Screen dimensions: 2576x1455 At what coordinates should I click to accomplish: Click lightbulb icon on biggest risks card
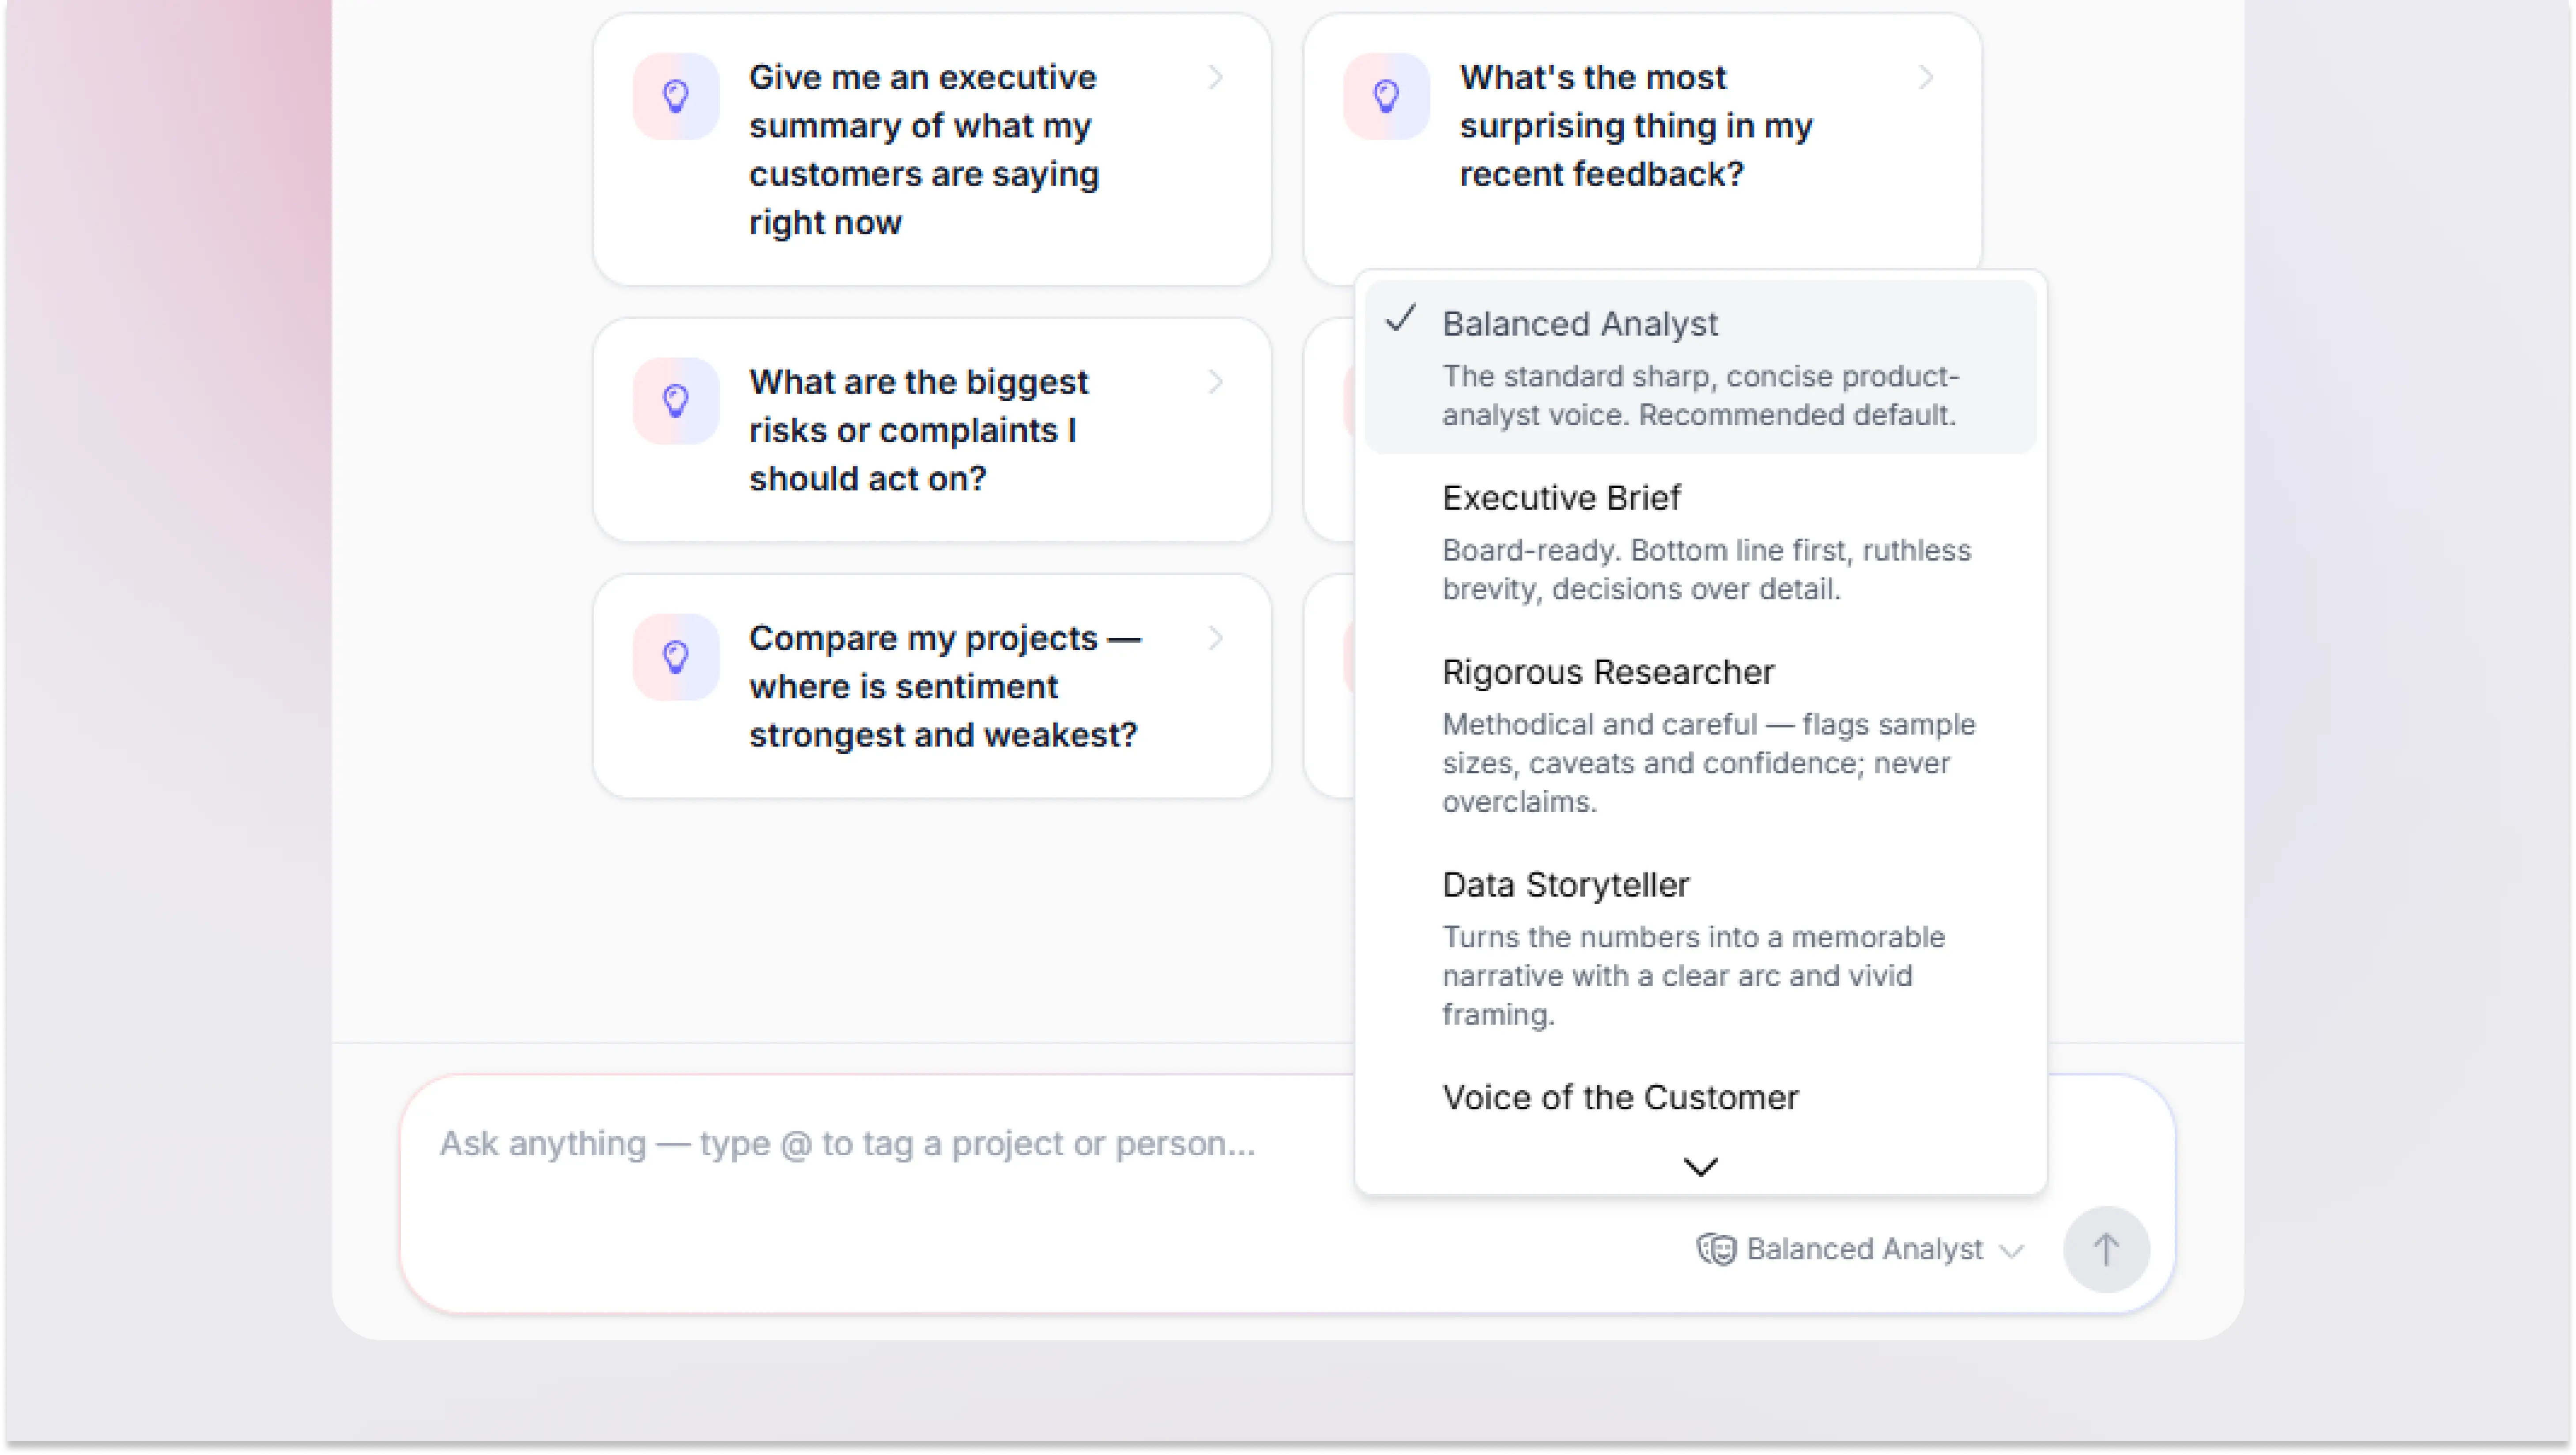click(676, 401)
